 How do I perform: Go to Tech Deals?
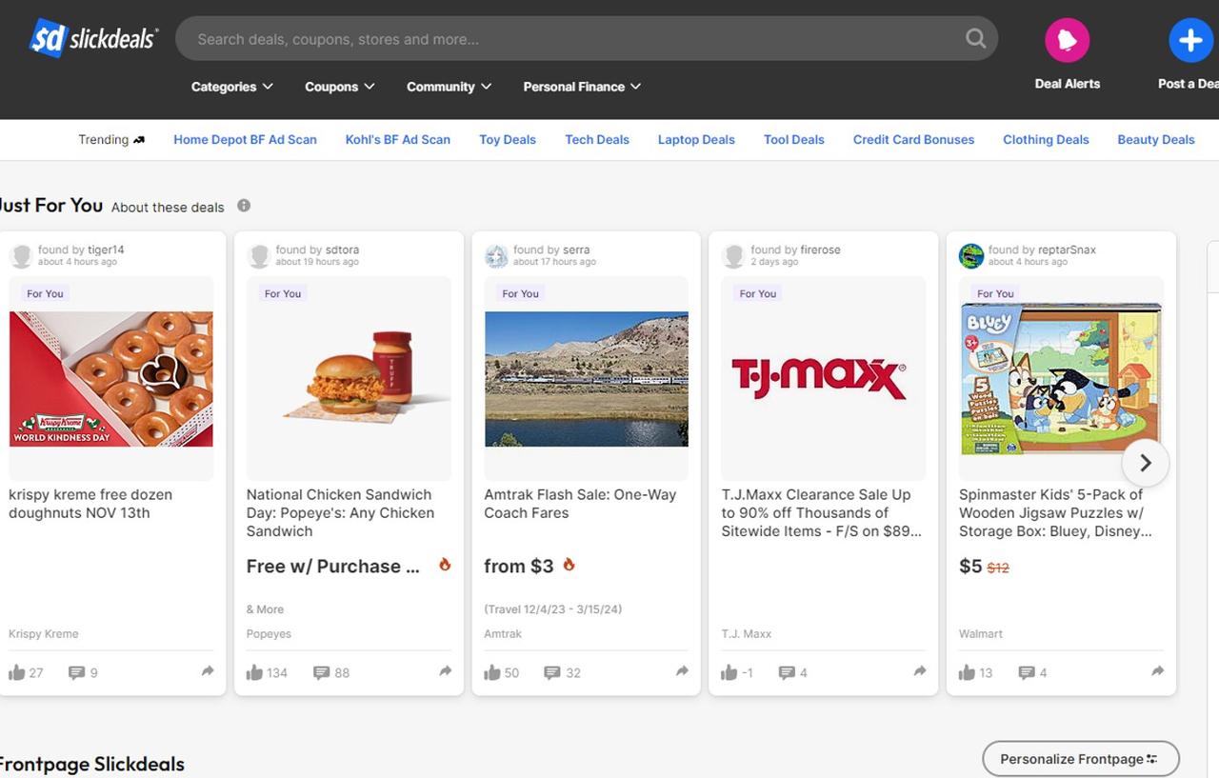(x=597, y=139)
